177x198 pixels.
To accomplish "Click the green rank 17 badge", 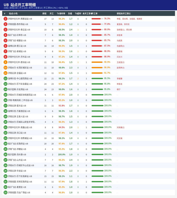I will (x=5, y=106).
